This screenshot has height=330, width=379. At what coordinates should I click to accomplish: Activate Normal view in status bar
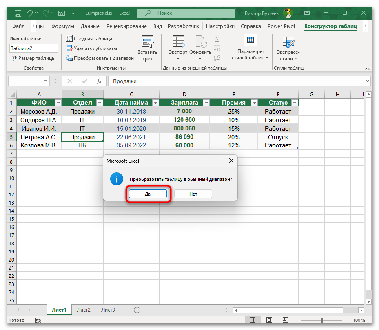253,320
